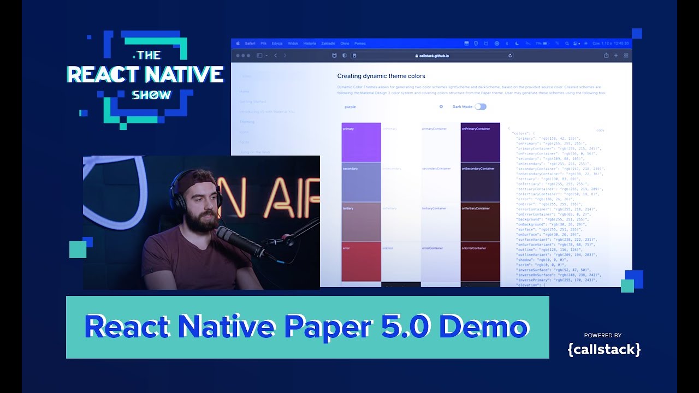Select the onSecondaryContainer color swatch
699x393 pixels.
click(x=480, y=182)
